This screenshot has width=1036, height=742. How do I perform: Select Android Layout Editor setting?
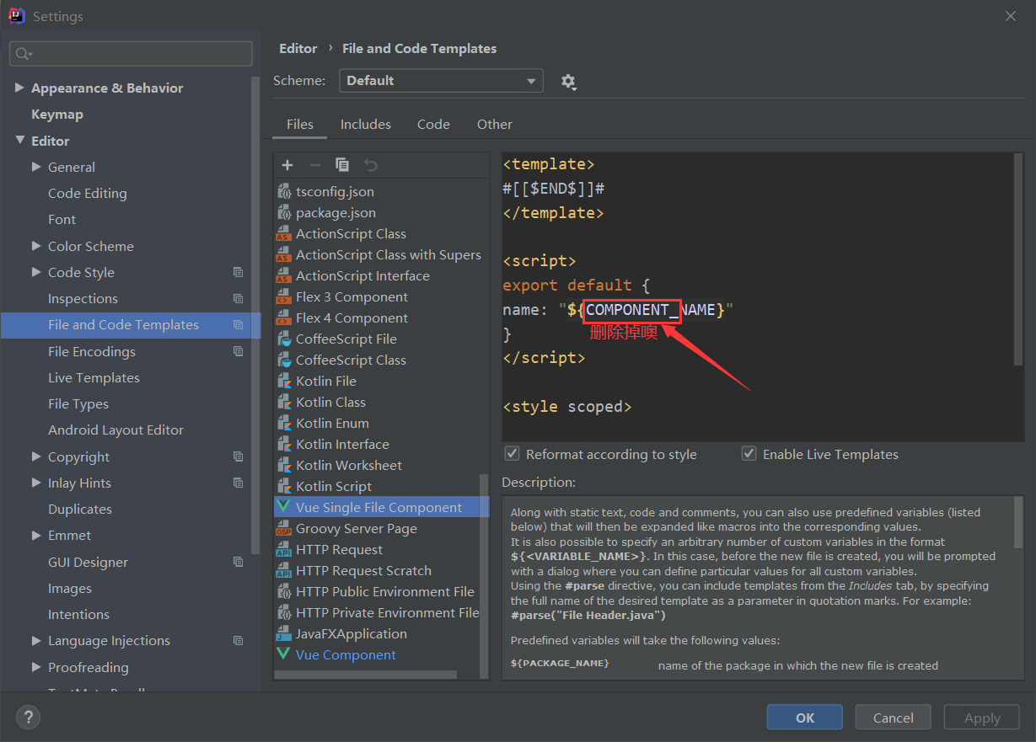115,430
